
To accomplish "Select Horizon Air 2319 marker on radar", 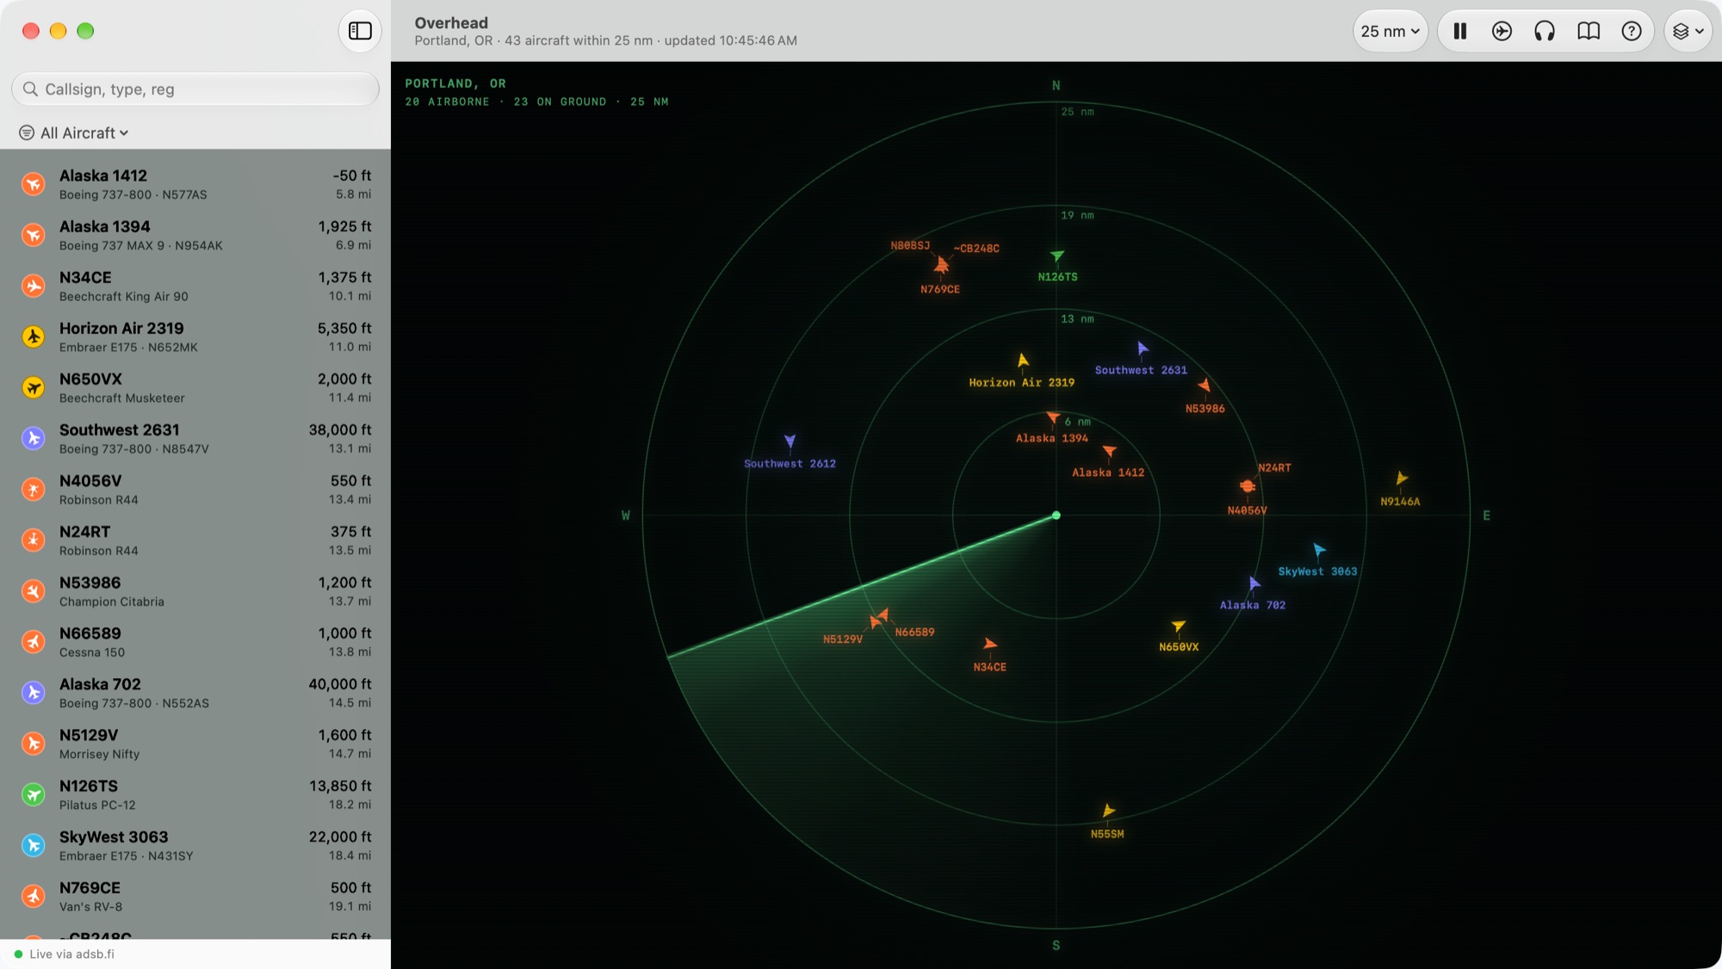I will (1023, 361).
